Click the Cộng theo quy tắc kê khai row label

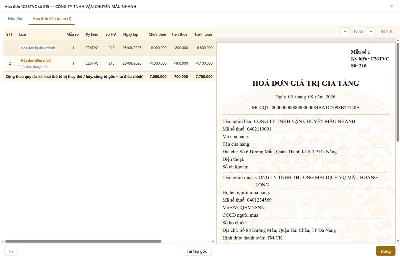point(74,77)
